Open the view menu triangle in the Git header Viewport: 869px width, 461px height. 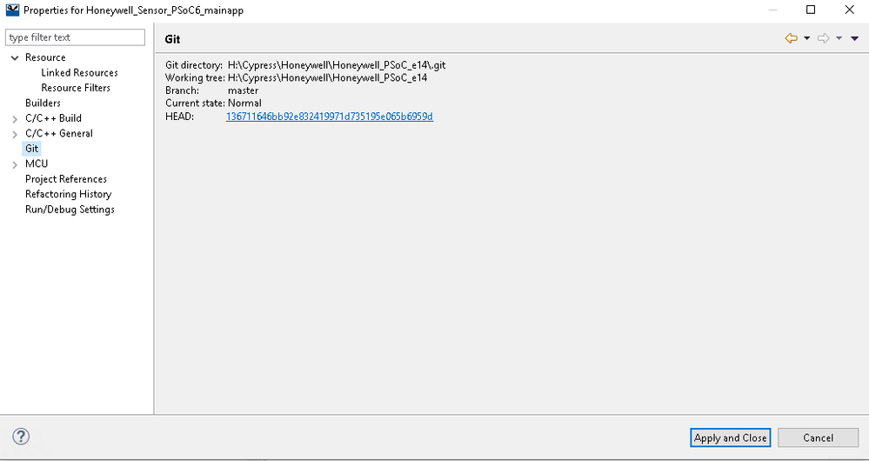(x=854, y=38)
